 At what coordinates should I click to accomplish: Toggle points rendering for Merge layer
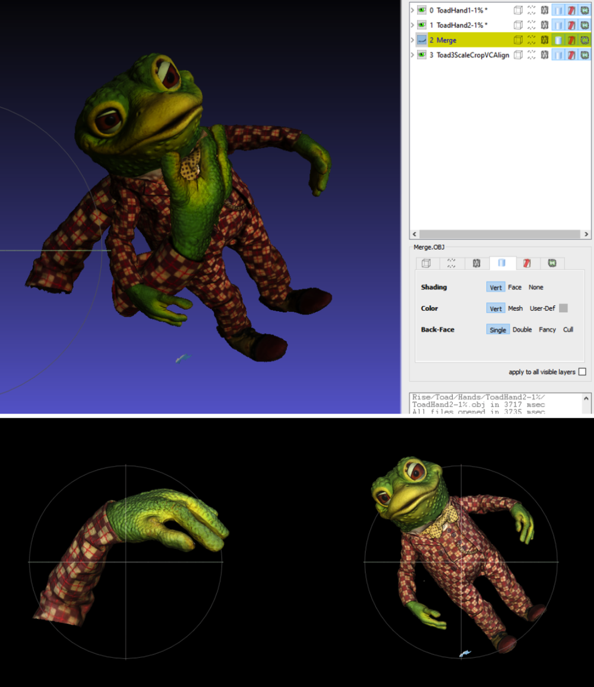click(x=531, y=40)
